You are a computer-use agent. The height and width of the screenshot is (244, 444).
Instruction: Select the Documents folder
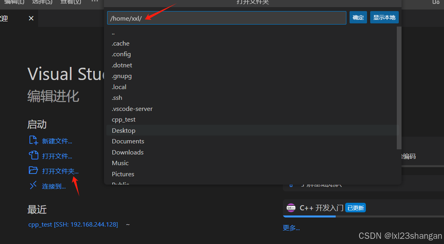tap(251, 141)
